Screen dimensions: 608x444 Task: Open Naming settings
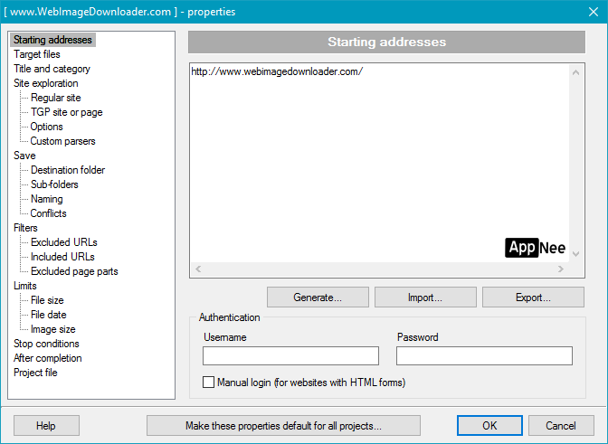pyautogui.click(x=46, y=199)
